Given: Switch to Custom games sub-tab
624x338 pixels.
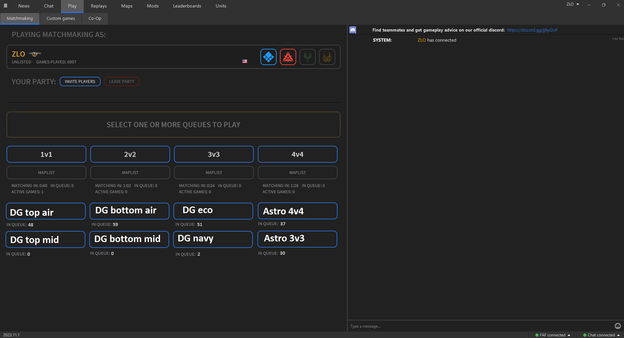Looking at the screenshot, I should 61,19.
